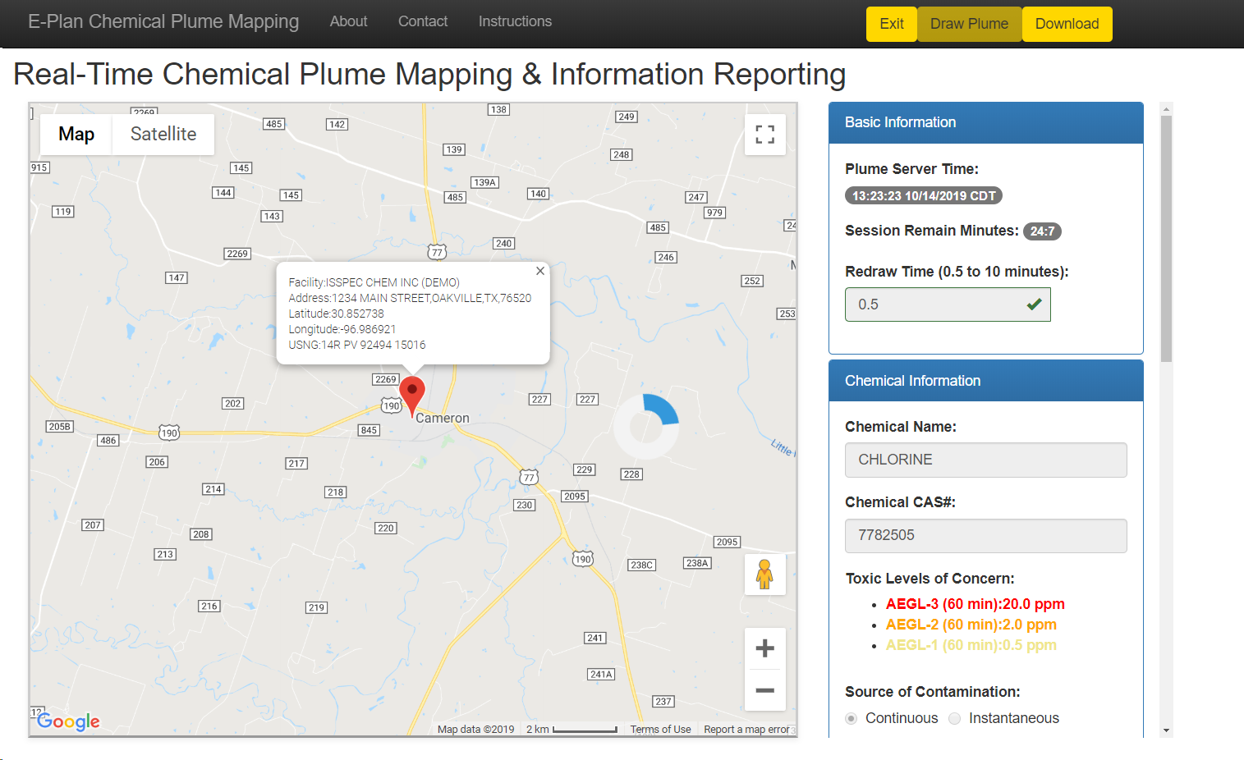Select Continuous contamination source
The image size is (1244, 760).
[x=852, y=718]
